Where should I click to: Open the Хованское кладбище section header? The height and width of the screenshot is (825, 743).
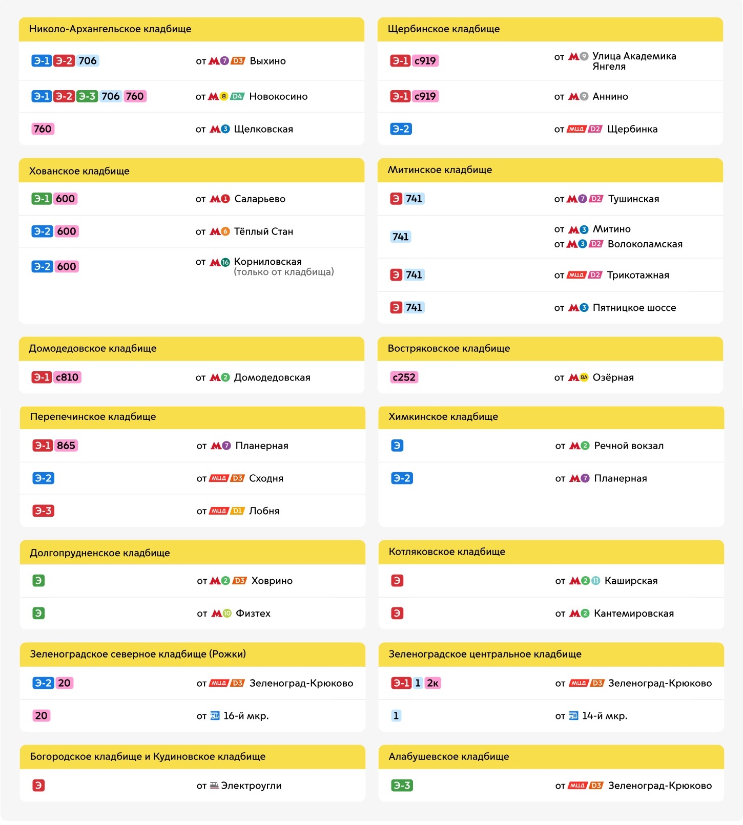[192, 171]
